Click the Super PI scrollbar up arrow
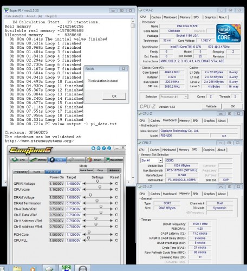 (x=133, y=21)
